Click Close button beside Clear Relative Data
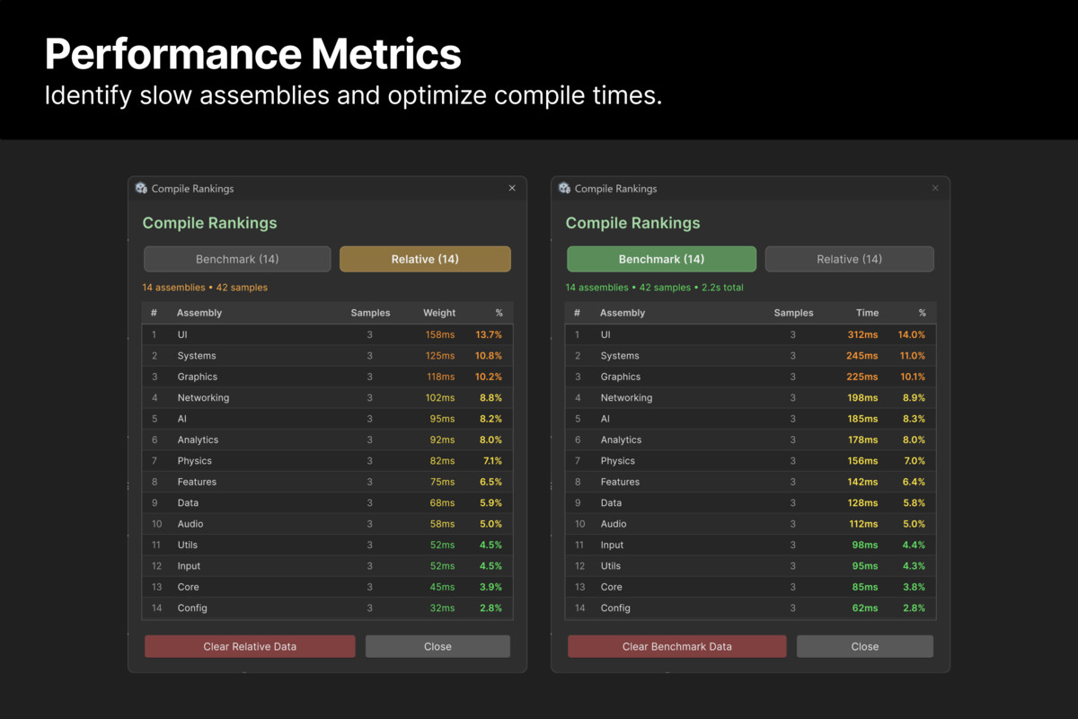 pos(437,646)
